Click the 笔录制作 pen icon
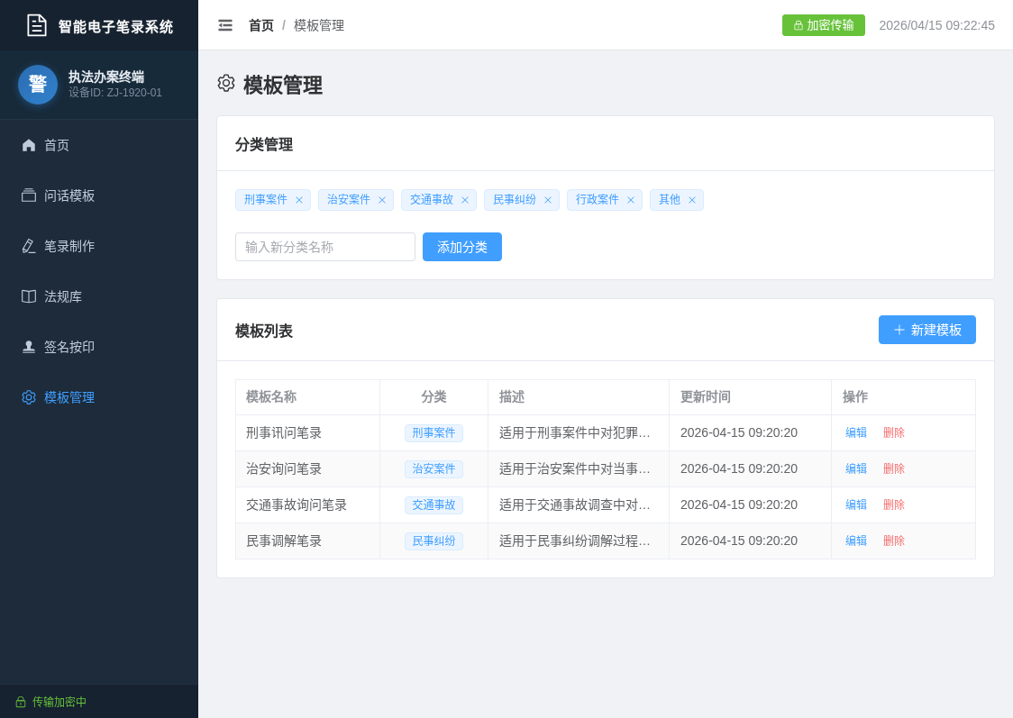 (29, 246)
